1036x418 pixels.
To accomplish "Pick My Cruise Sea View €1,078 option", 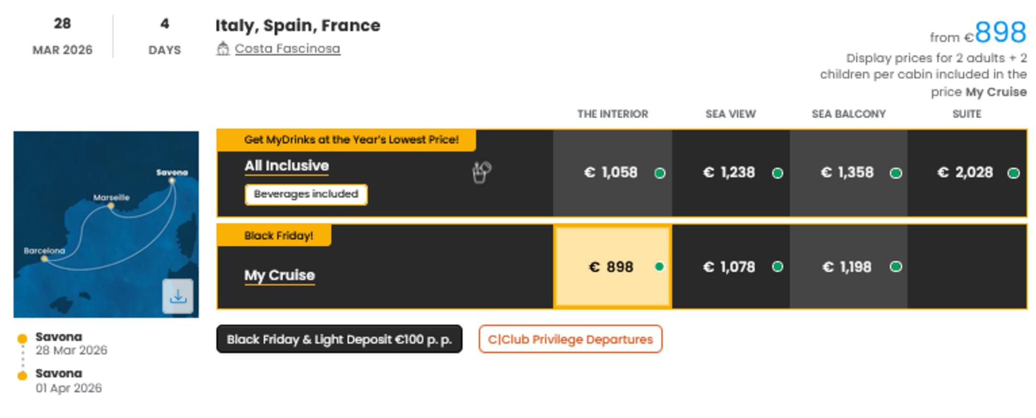I will click(730, 267).
